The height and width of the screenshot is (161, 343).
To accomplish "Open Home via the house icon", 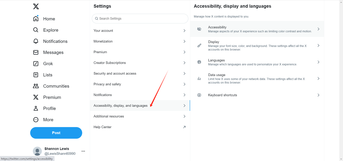I will 36,19.
